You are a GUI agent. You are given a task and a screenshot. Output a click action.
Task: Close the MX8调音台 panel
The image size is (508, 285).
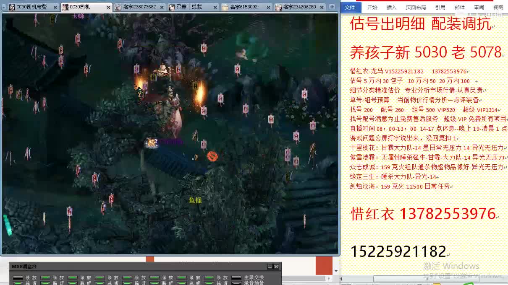click(x=276, y=267)
